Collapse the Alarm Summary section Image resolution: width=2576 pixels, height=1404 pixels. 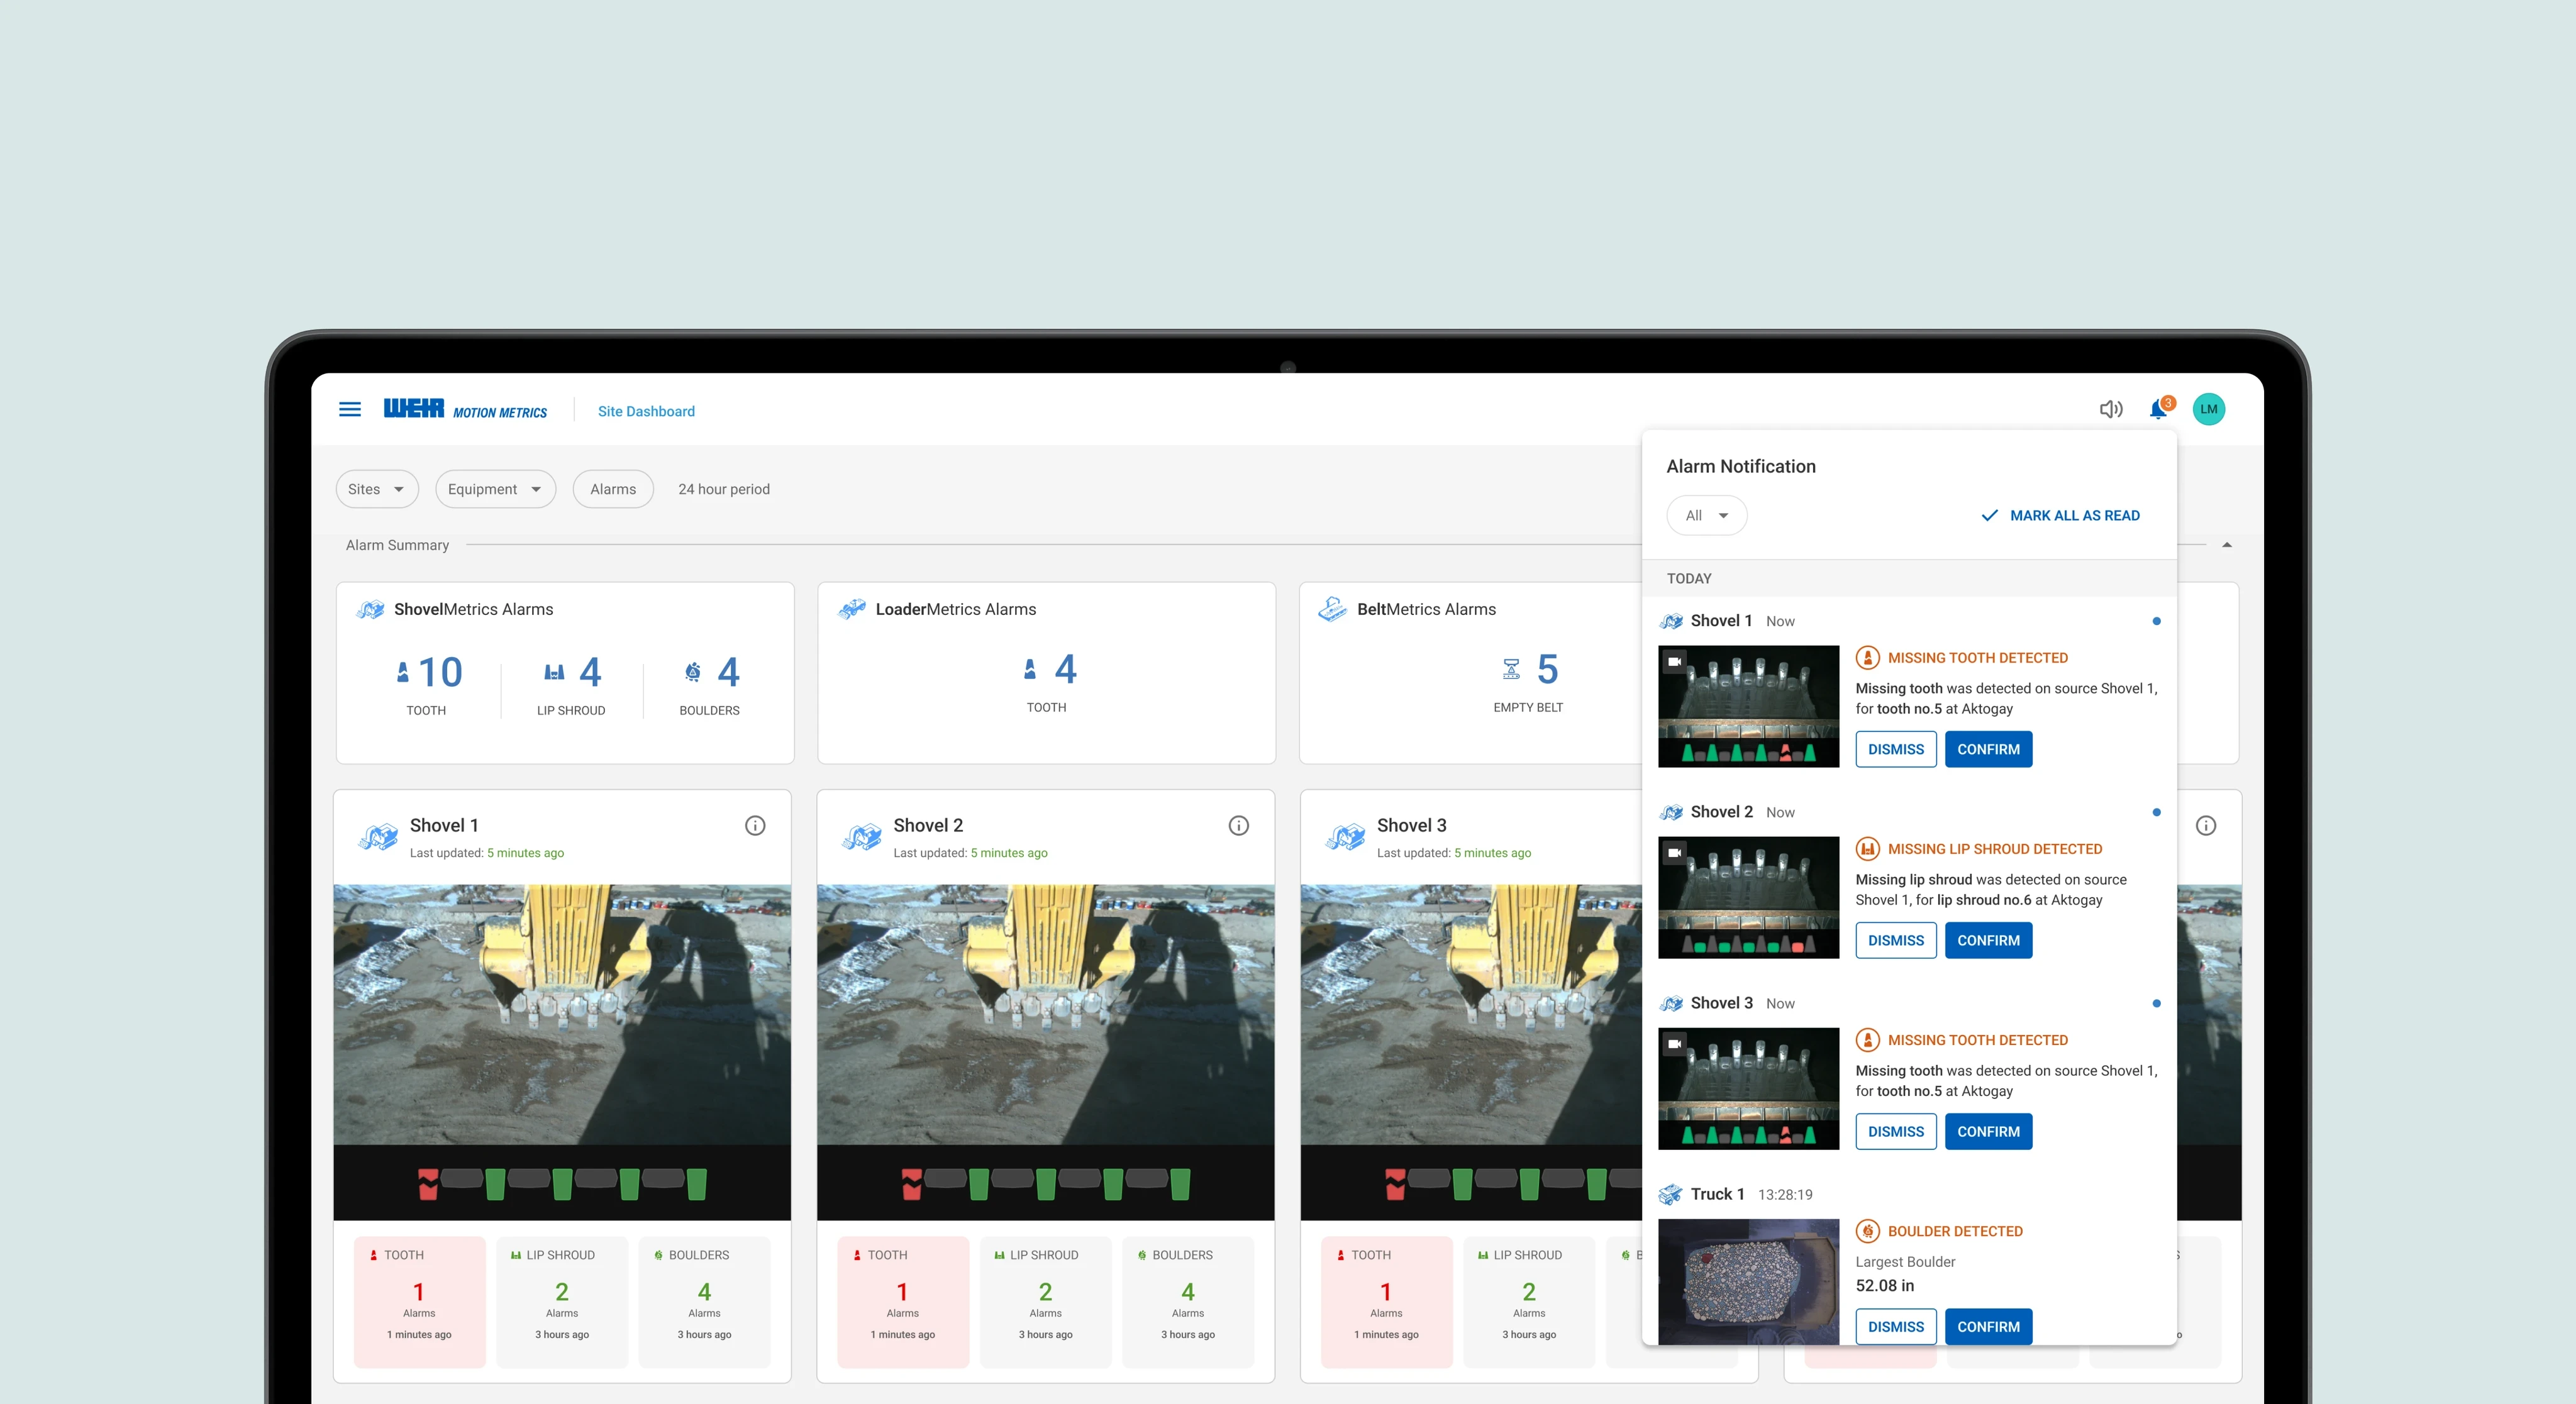coord(2226,545)
